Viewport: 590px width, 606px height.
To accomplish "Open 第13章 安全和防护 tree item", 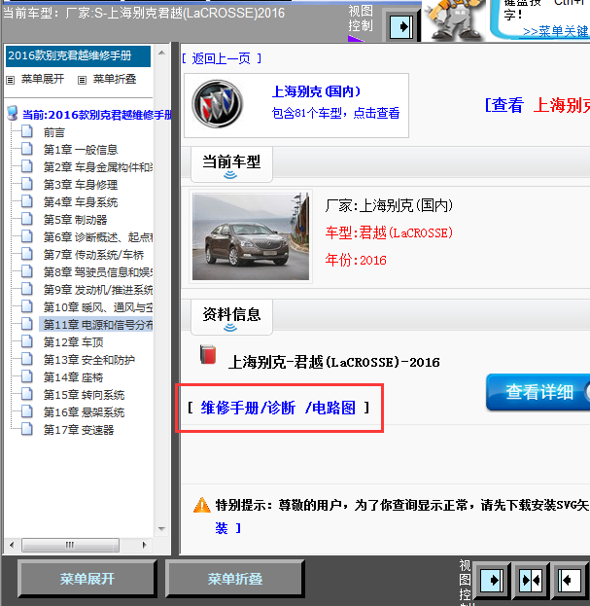I will pos(89,360).
